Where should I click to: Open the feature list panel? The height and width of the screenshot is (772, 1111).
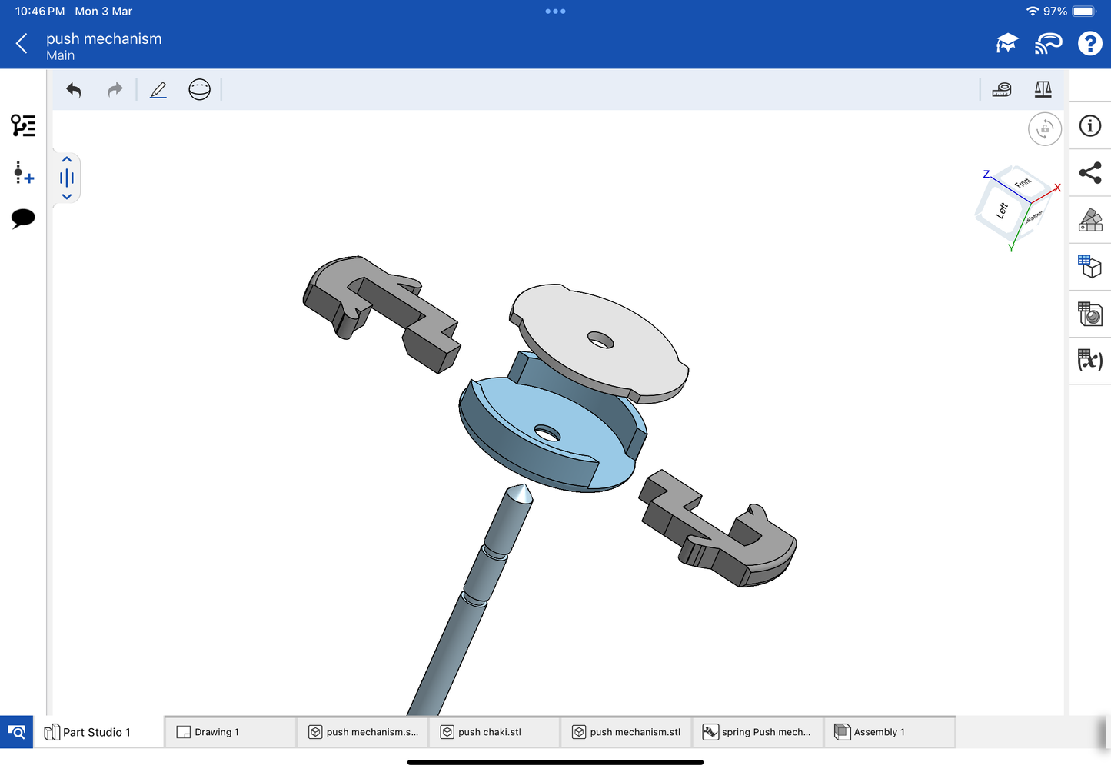tap(23, 125)
